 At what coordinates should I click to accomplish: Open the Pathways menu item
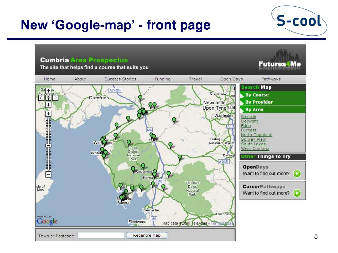pyautogui.click(x=271, y=79)
